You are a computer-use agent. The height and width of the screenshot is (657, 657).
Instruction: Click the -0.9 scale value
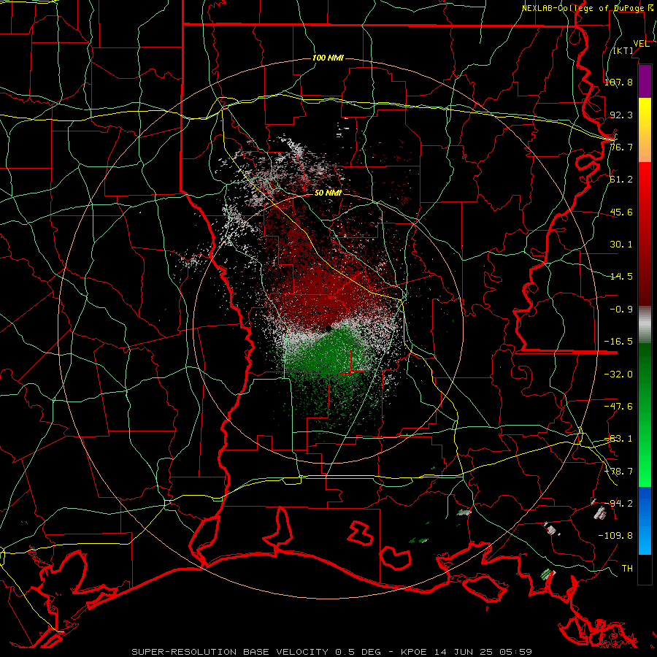[x=621, y=310]
